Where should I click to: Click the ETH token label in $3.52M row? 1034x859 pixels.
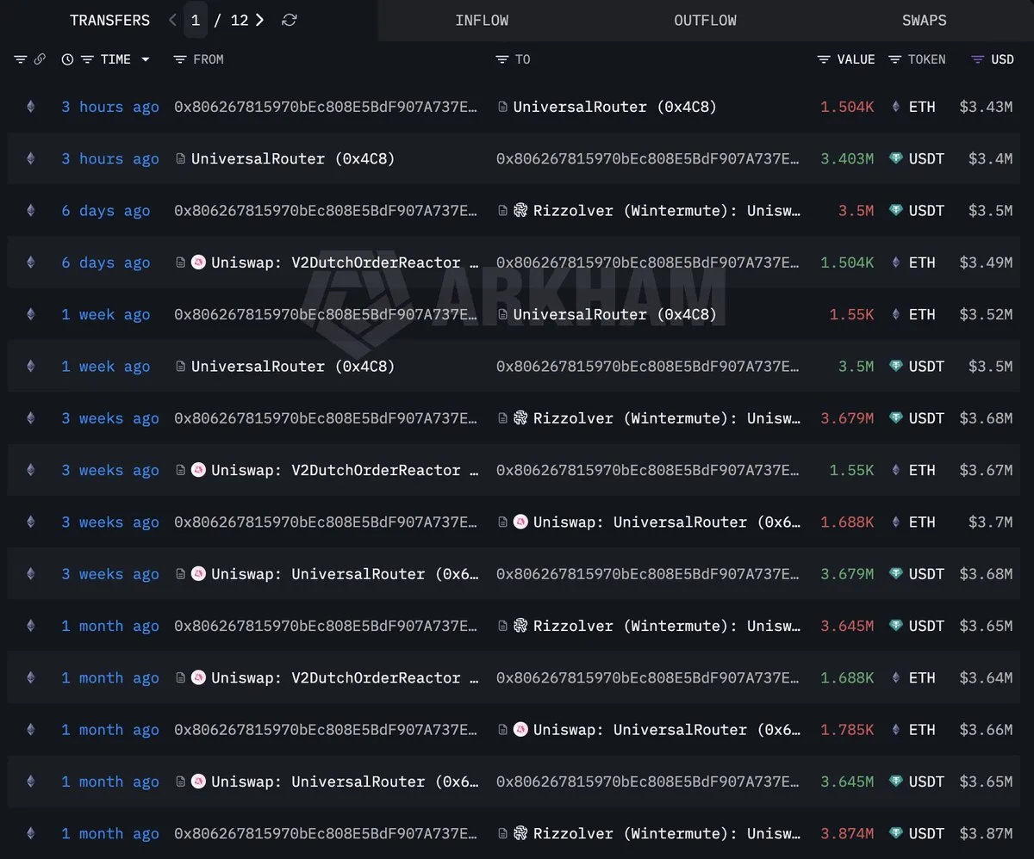click(x=922, y=314)
